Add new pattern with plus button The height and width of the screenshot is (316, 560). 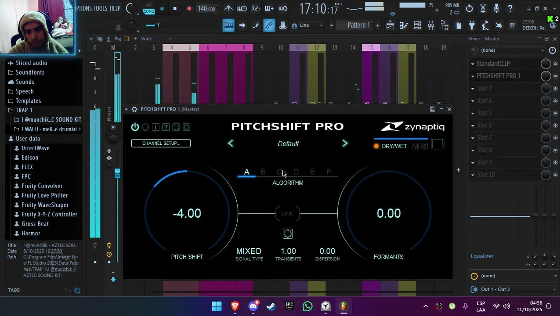pyautogui.click(x=377, y=25)
